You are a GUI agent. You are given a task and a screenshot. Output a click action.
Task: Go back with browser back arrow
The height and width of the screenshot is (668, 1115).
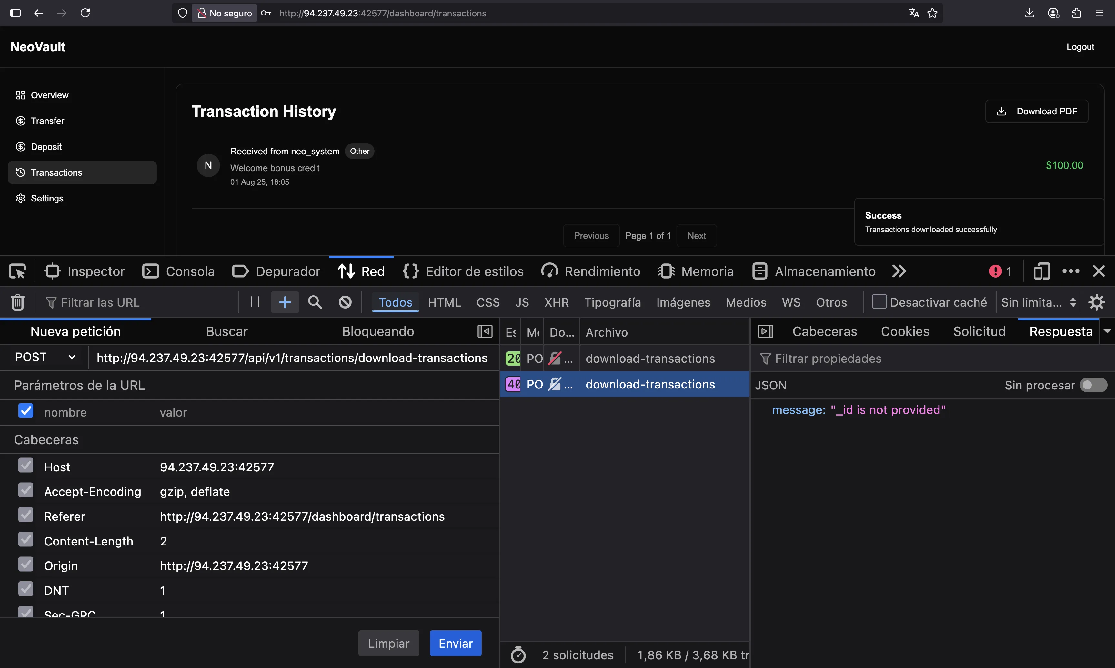click(x=39, y=13)
